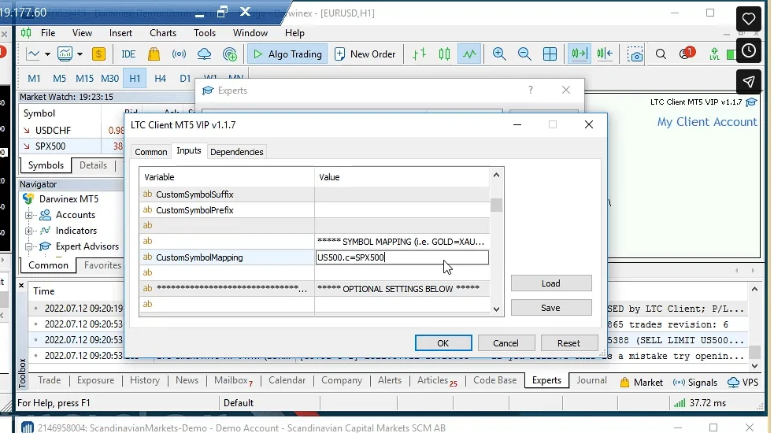Screen dimensions: 774x433
Task: Click the Cancel button
Action: [x=506, y=343]
